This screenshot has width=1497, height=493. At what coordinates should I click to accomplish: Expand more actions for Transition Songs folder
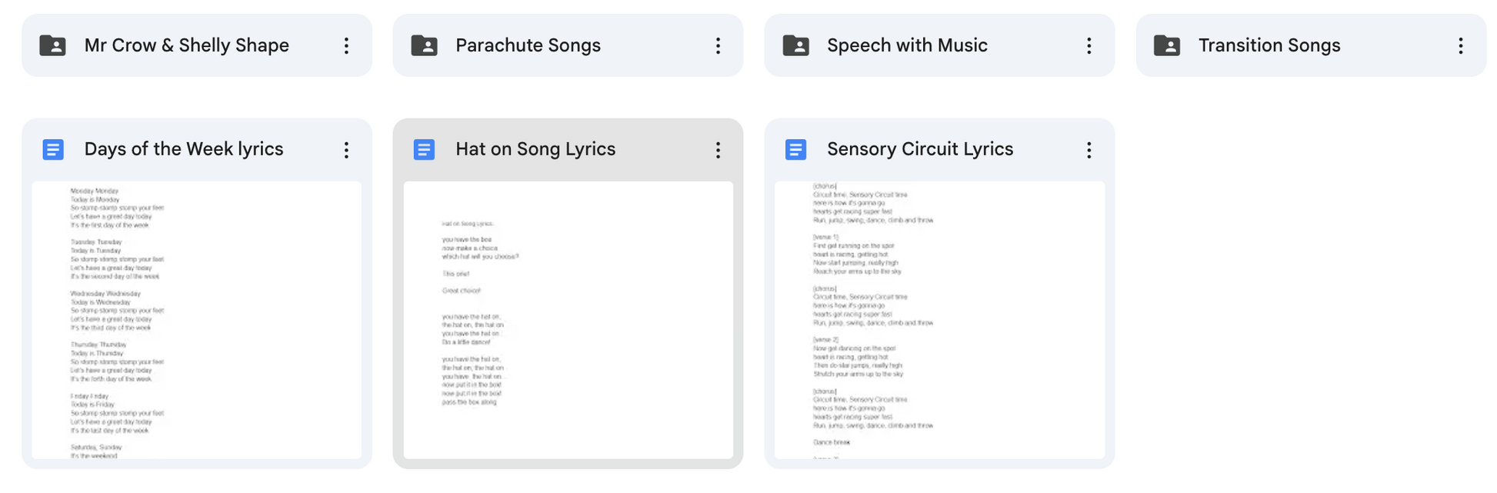[1460, 46]
